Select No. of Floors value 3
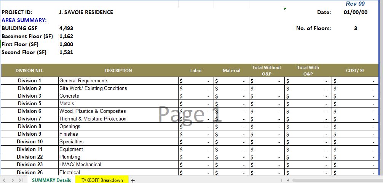Viewport: 383px width, 183px height. [356, 28]
